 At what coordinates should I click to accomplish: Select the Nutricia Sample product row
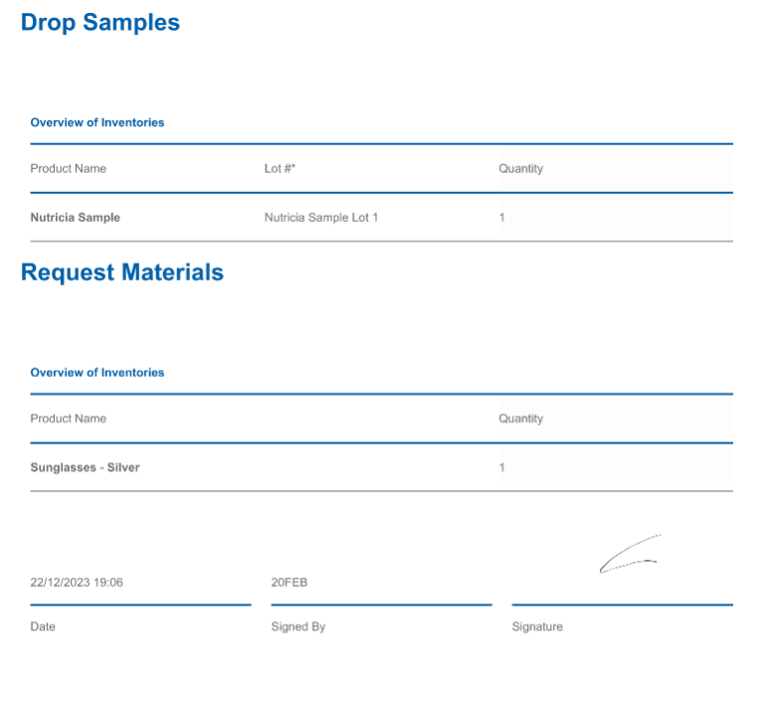click(76, 217)
